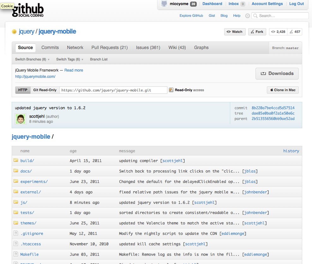Click the scottjehl author name

point(37,116)
